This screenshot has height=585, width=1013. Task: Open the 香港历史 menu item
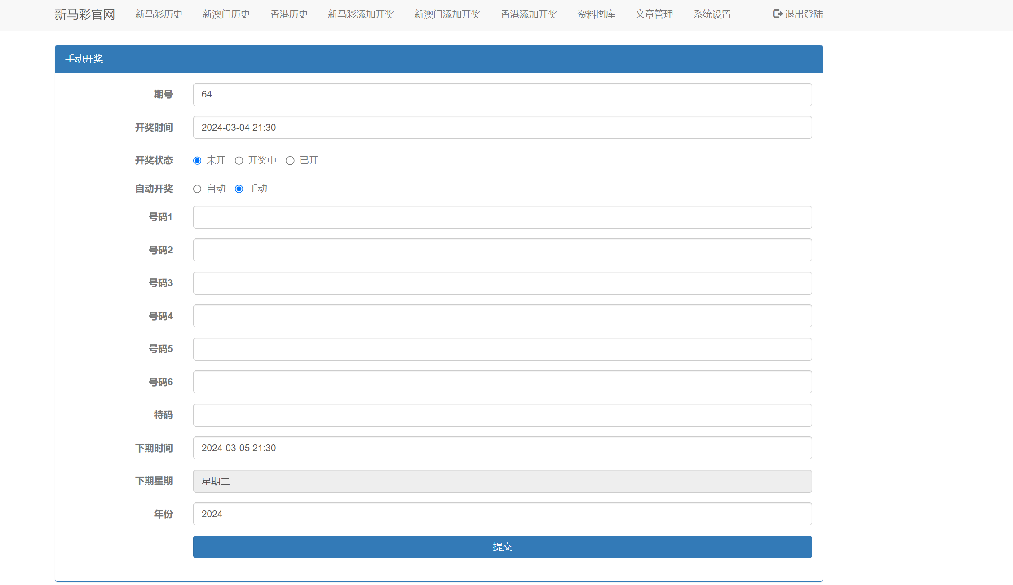(x=289, y=14)
